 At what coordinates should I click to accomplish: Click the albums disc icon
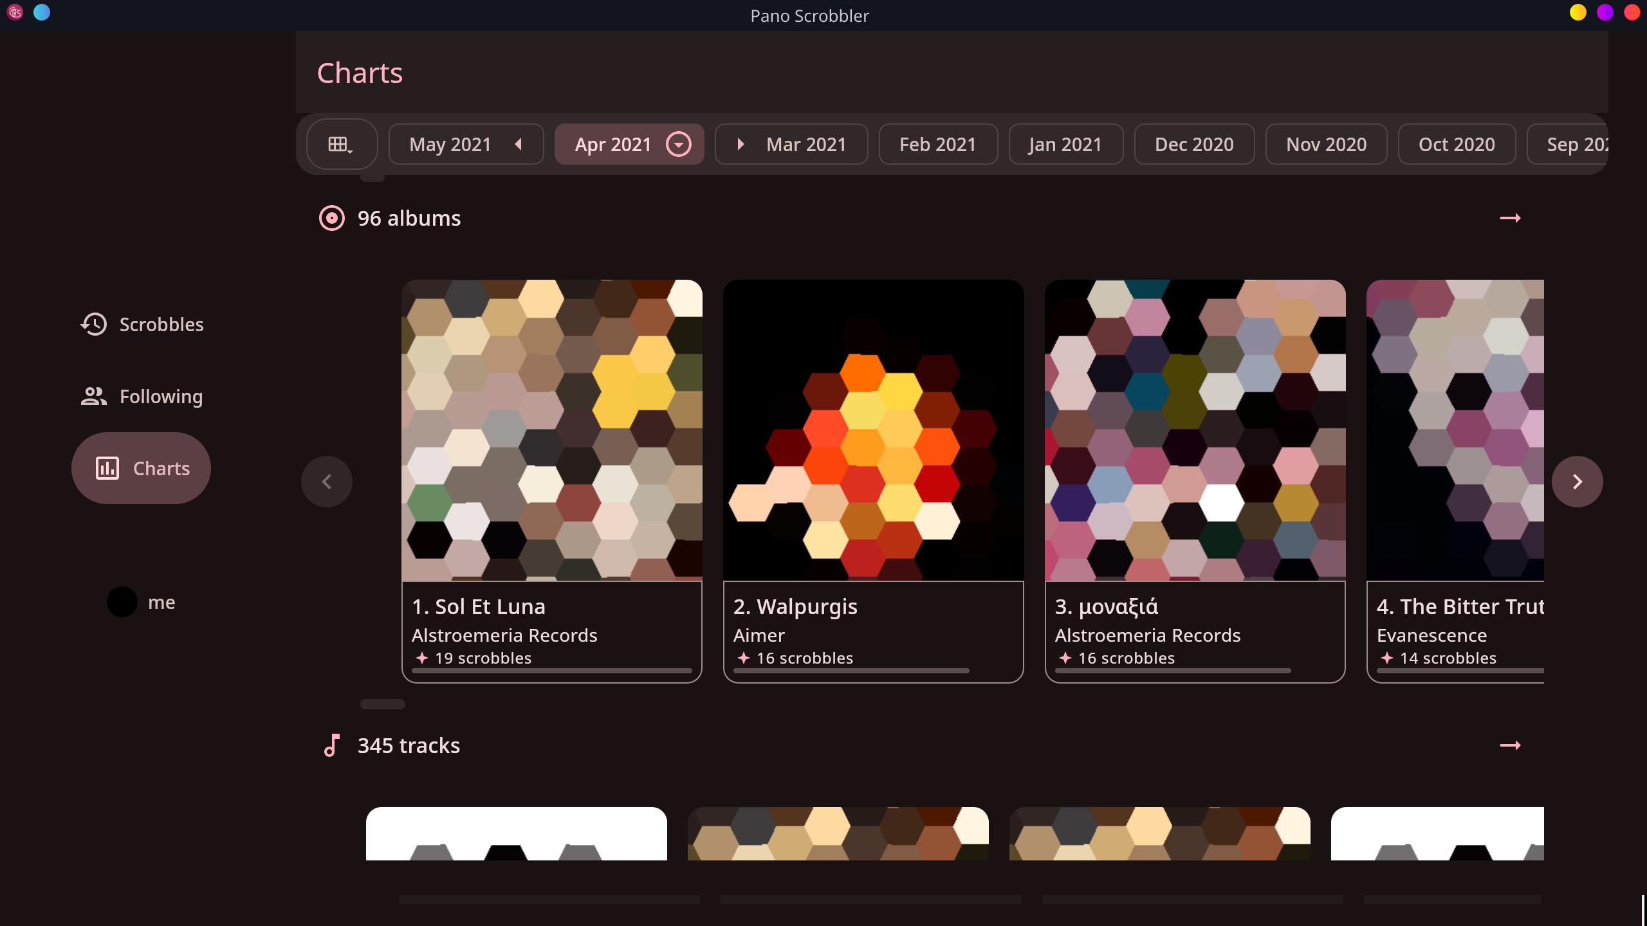pyautogui.click(x=332, y=218)
